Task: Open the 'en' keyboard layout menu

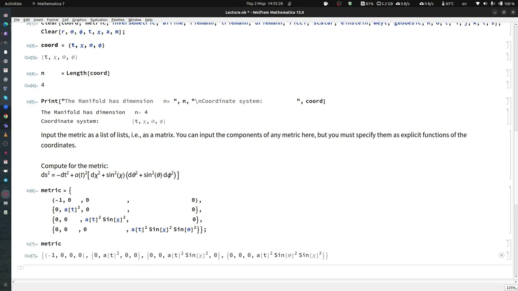Action: click(x=464, y=4)
